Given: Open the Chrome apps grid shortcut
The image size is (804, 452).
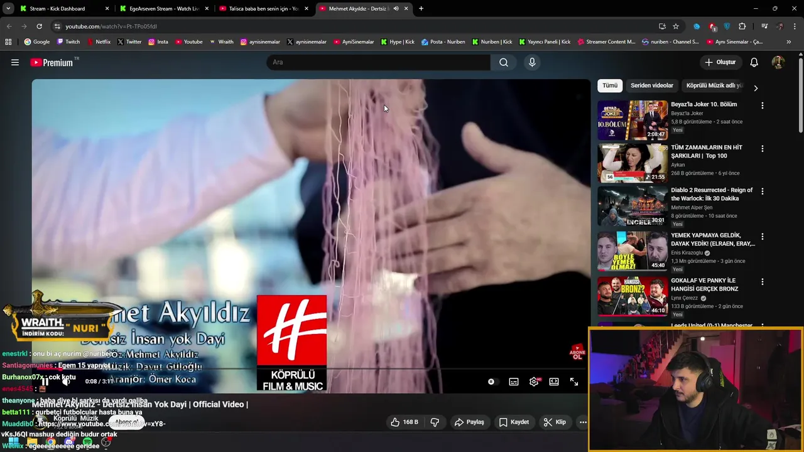Looking at the screenshot, I should 8,42.
